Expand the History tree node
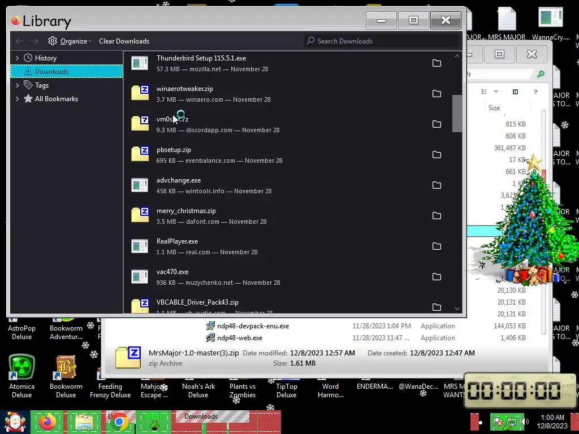The width and height of the screenshot is (579, 434). point(17,58)
